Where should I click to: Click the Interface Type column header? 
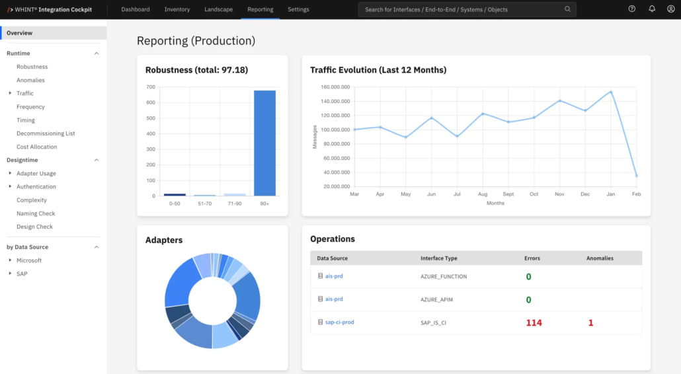pyautogui.click(x=438, y=258)
